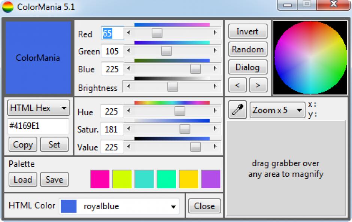This screenshot has width=352, height=222.
Task: Click the Value slider right arrow
Action: pyautogui.click(x=215, y=147)
